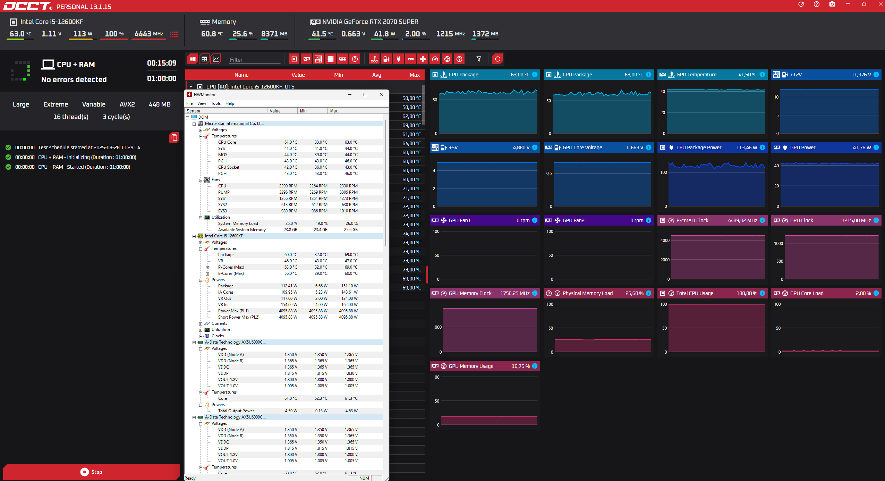Viewport: 885px width, 481px height.
Task: Click the GPU hardware filter icon
Action: pos(306,59)
